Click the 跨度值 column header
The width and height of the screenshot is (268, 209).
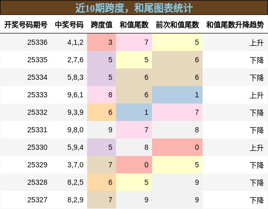(x=102, y=25)
